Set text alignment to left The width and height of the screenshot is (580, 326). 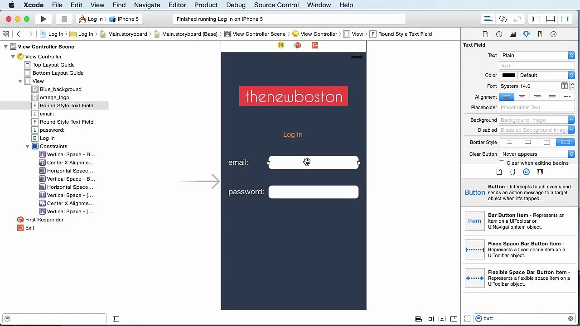click(x=507, y=97)
